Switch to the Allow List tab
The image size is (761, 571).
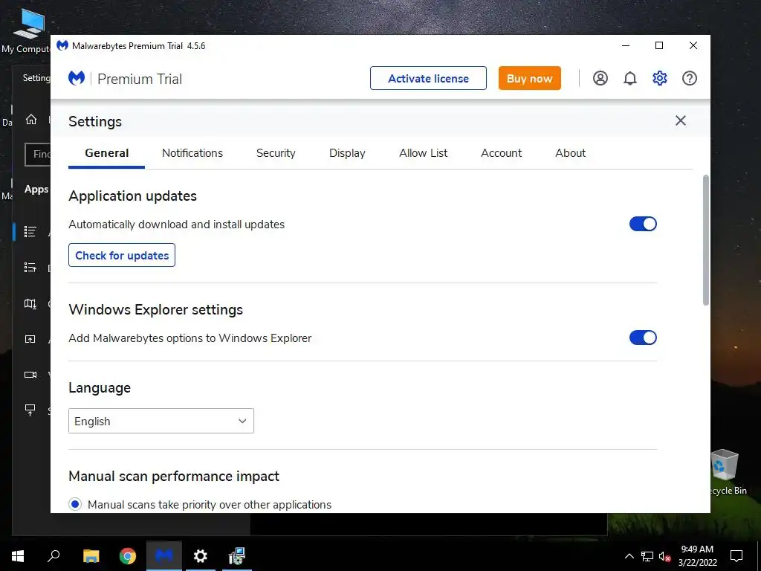point(423,153)
